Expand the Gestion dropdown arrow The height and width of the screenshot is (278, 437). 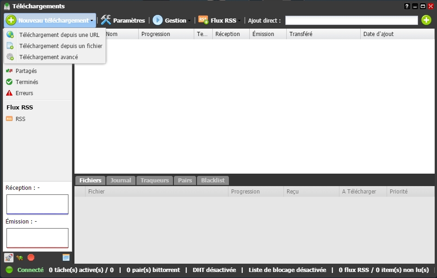189,21
